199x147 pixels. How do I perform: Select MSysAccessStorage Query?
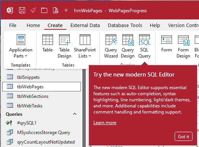pyautogui.click(x=42, y=133)
